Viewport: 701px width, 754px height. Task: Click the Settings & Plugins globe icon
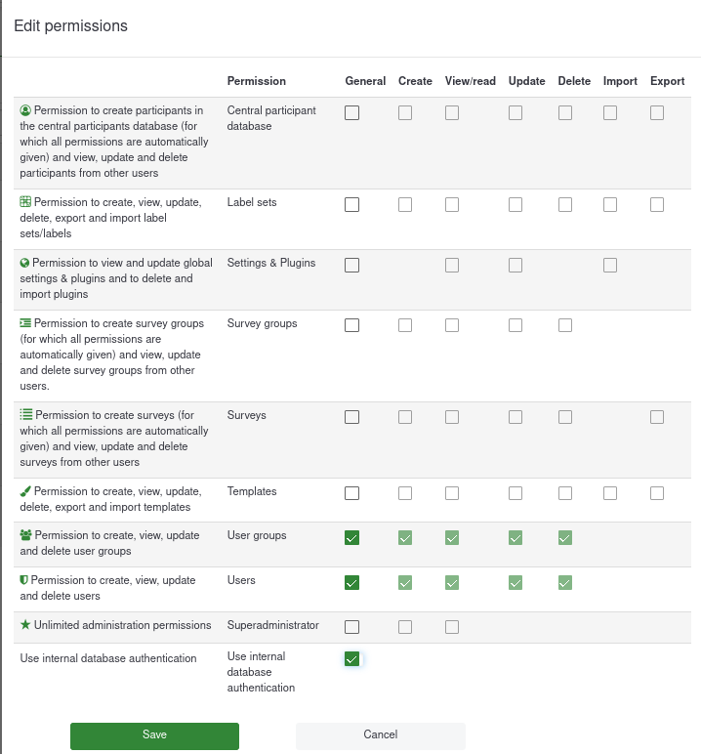click(x=25, y=263)
